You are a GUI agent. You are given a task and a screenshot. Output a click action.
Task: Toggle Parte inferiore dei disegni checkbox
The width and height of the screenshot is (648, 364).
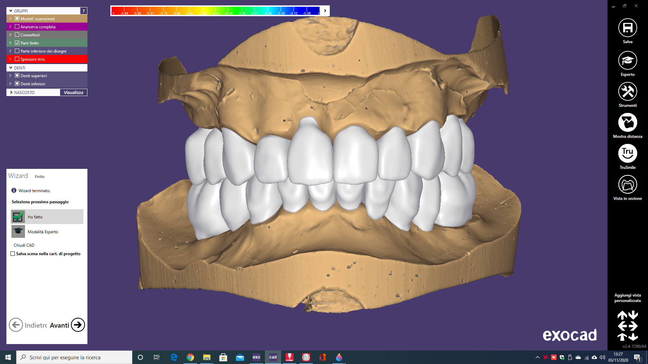click(17, 51)
